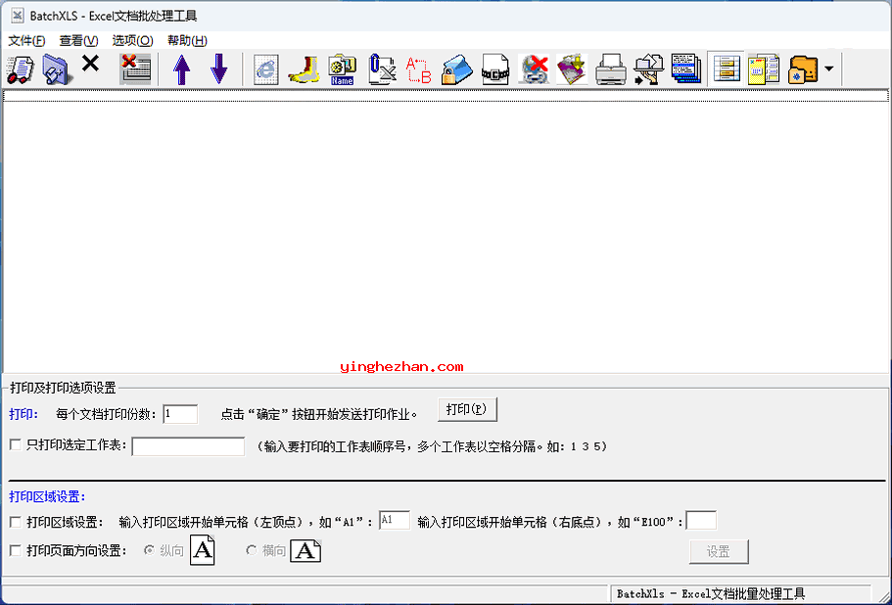Enable 只打印选定工作表 checkbox

[16, 444]
